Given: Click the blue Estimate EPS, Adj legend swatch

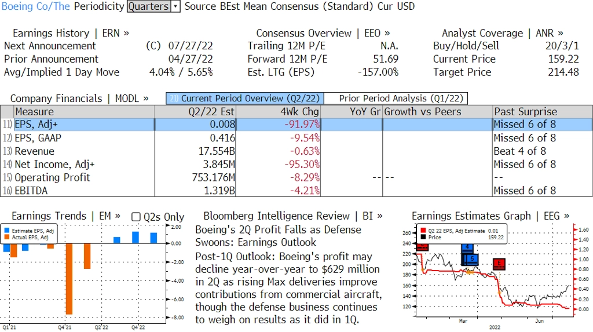Looking at the screenshot, I should coord(7,231).
